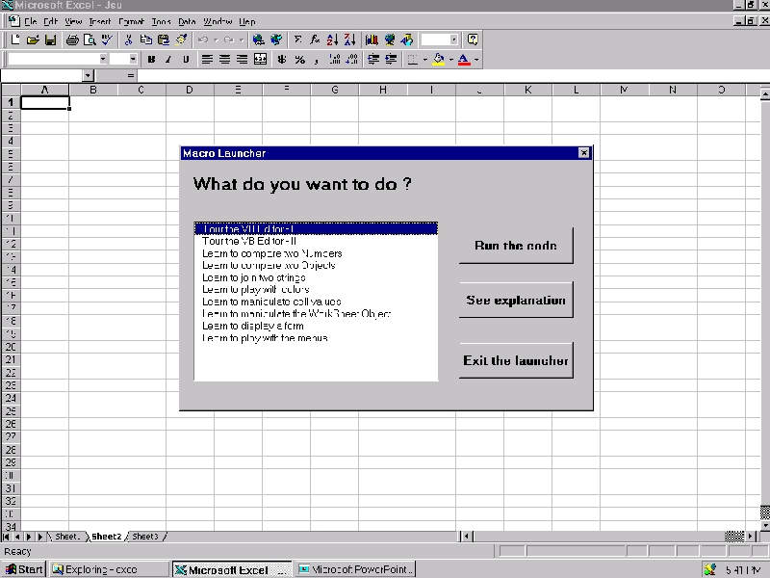Click Increase Decimal icon
Viewport: 770px width, 578px height.
click(x=334, y=60)
